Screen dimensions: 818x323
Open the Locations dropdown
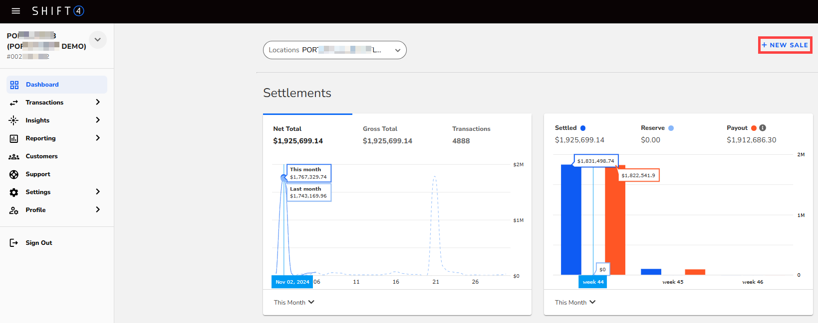(x=334, y=50)
